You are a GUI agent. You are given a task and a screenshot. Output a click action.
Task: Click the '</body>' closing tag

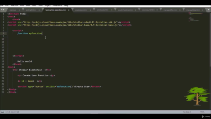[12, 89]
